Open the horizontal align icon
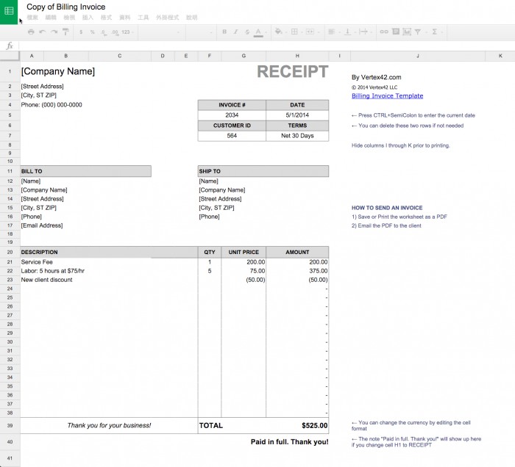The width and height of the screenshot is (515, 467). [331, 32]
